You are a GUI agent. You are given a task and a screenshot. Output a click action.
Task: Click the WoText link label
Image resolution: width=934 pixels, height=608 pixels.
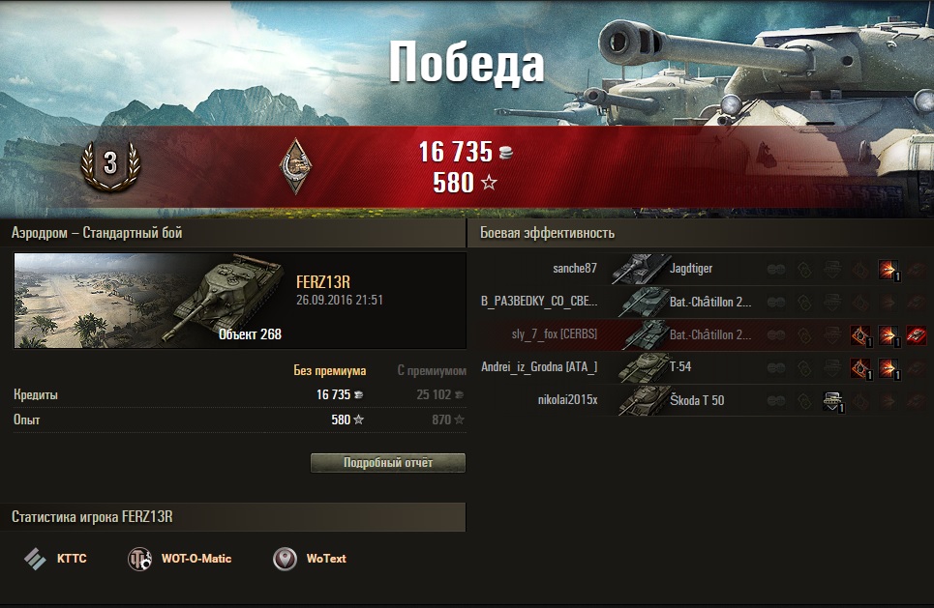(326, 559)
